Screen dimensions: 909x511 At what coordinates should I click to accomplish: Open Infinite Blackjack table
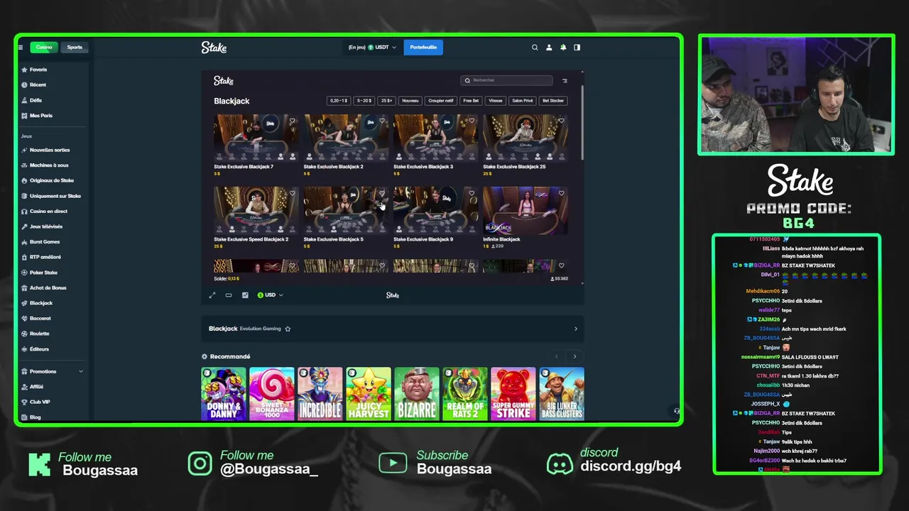pos(526,211)
